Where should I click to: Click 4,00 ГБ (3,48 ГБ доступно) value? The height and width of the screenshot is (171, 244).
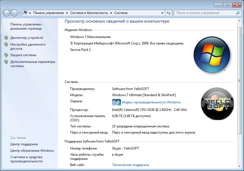pyautogui.click(x=131, y=116)
